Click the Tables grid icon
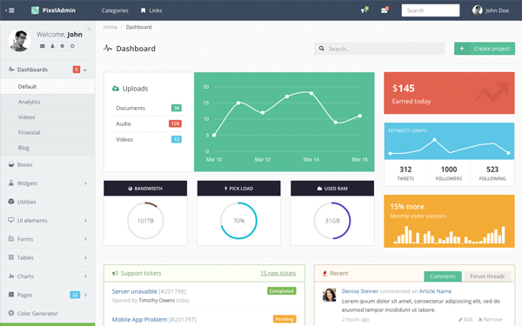The width and height of the screenshot is (522, 326). (11, 257)
